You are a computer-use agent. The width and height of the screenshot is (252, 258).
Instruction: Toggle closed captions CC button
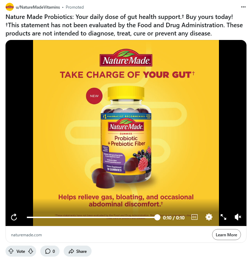coord(195,217)
